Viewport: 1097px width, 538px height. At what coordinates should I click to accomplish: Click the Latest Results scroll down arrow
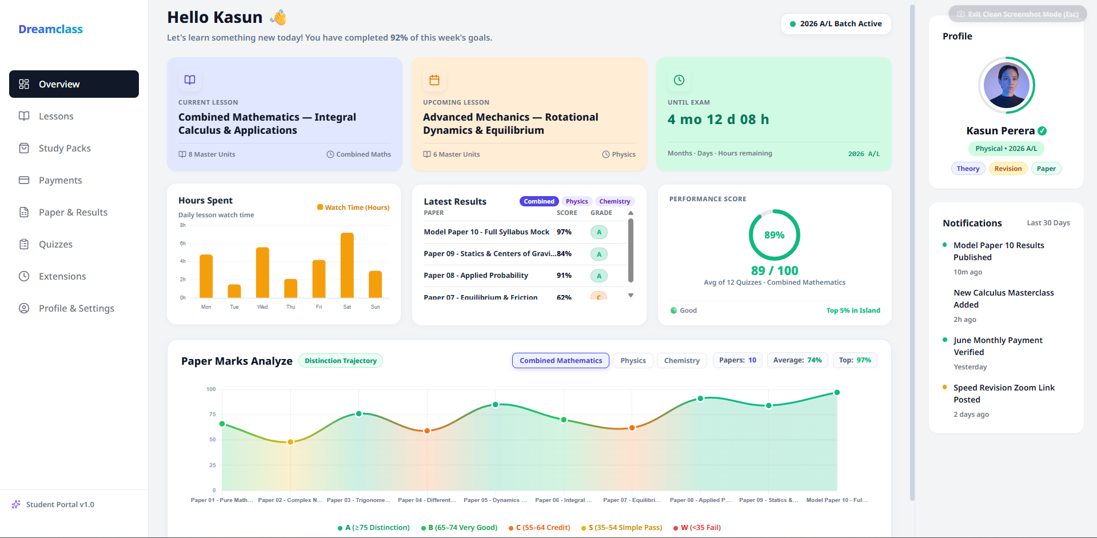tap(631, 296)
